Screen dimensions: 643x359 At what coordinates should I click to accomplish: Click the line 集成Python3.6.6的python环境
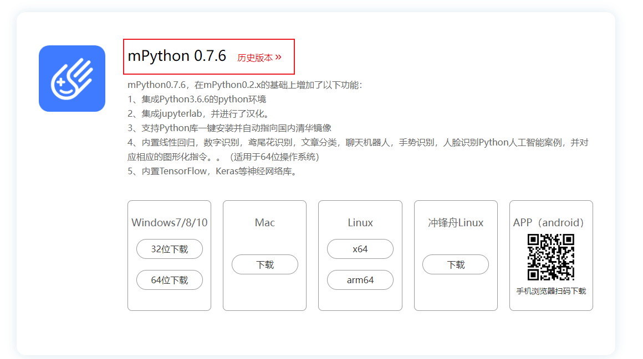197,99
